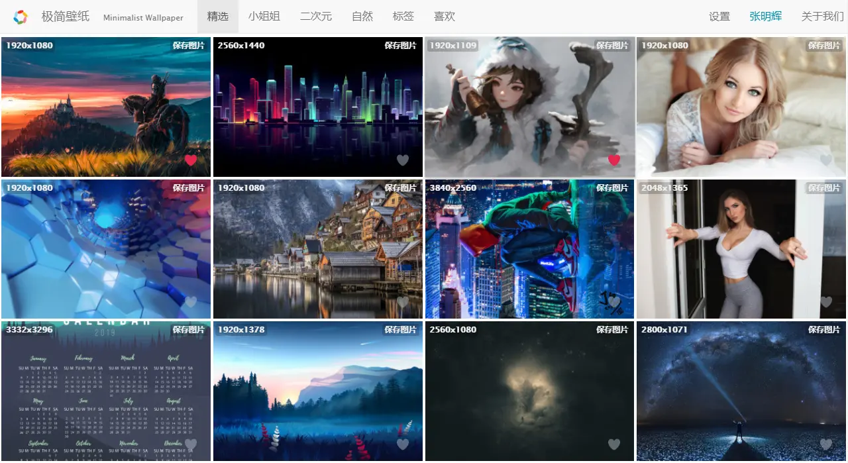Like the lakeside village wallpaper
The image size is (848, 463).
(x=403, y=302)
